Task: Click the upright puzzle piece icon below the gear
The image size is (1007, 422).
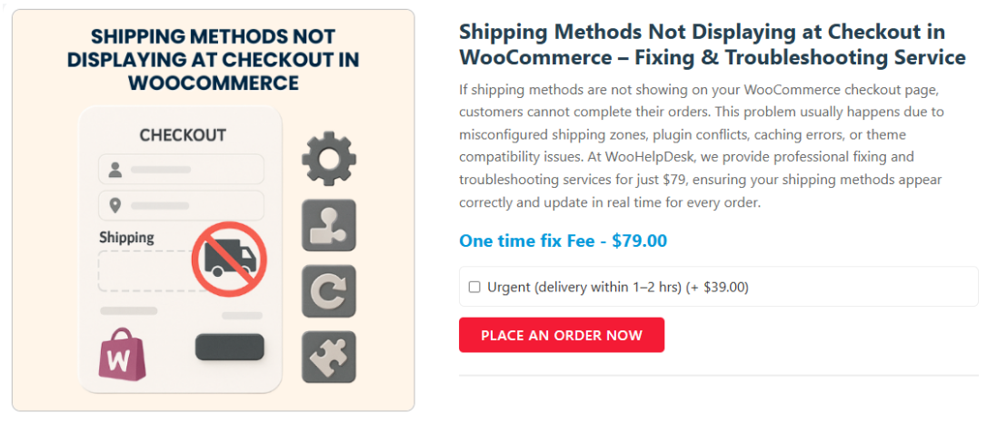Action: [x=328, y=225]
